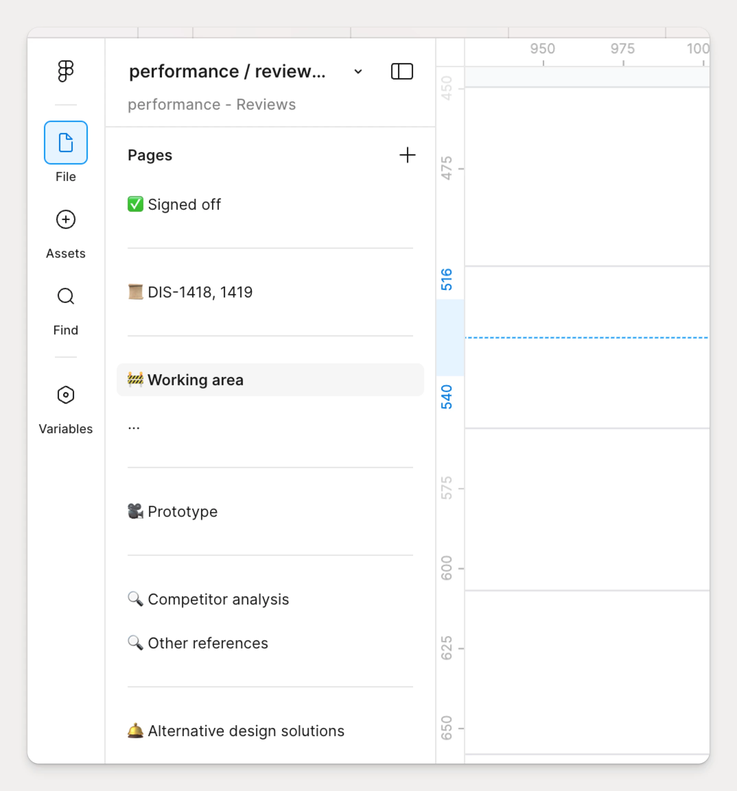Toggle the sidebar layout panel icon

(x=401, y=72)
